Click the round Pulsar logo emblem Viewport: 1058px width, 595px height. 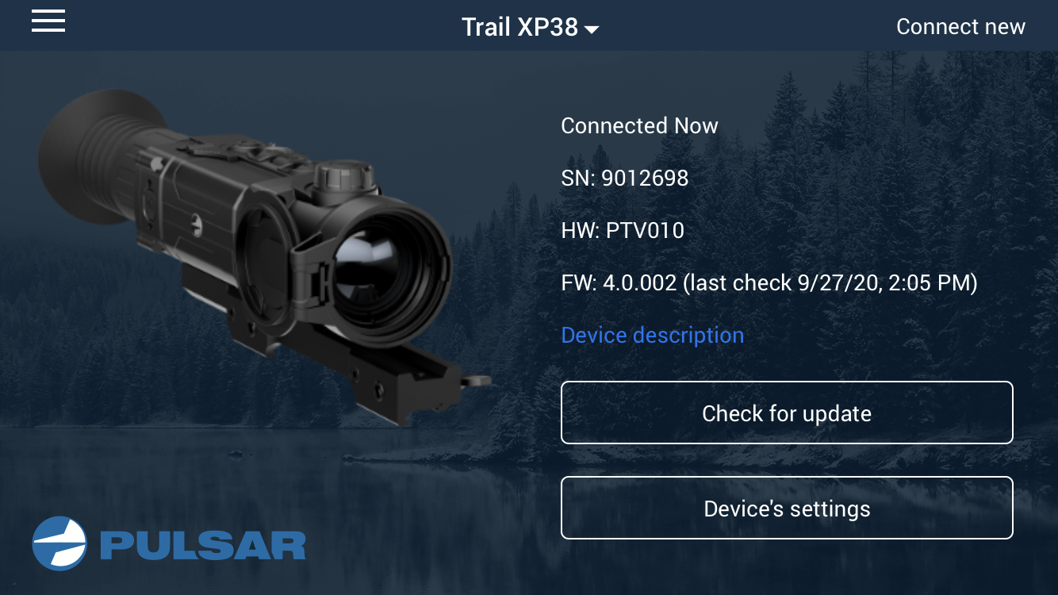click(59, 543)
